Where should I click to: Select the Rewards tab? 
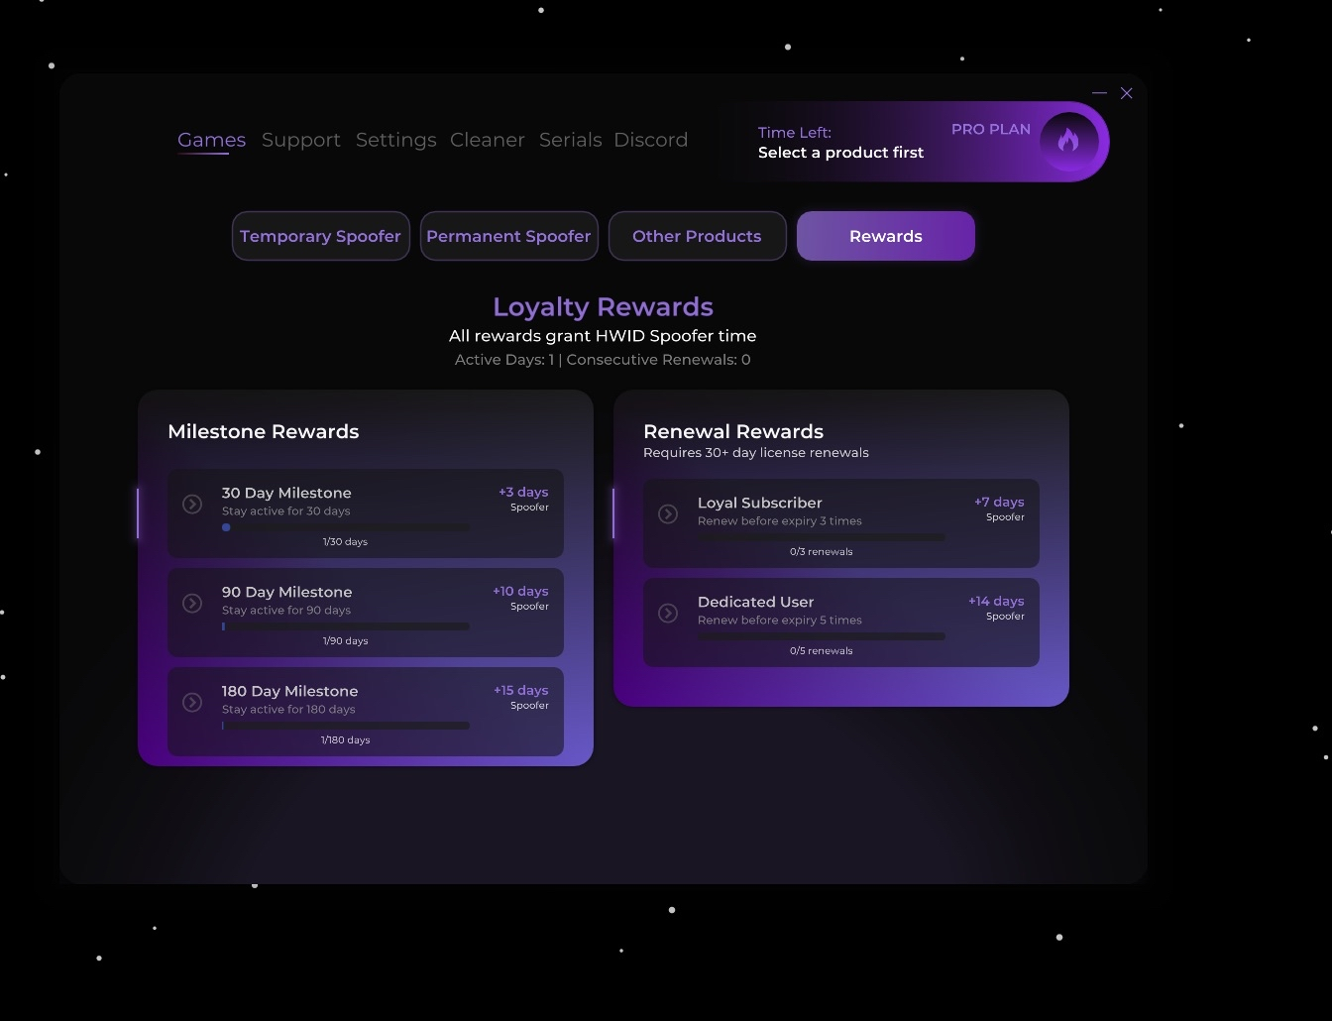click(x=885, y=236)
